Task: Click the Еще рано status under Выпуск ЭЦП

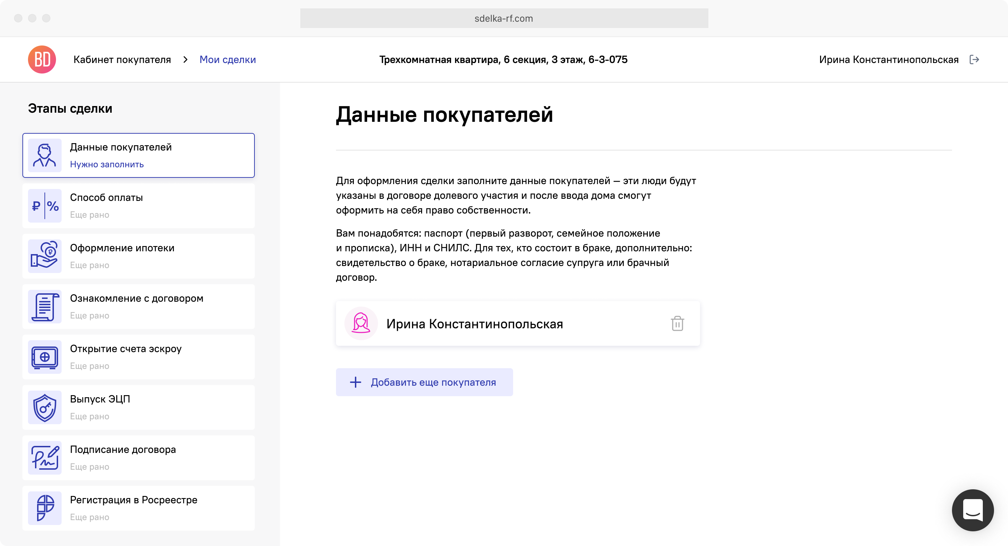Action: pos(90,416)
